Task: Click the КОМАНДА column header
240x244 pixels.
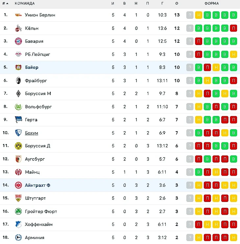Action: (25, 4)
